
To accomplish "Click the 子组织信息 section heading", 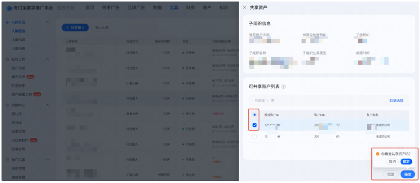I will [x=260, y=24].
